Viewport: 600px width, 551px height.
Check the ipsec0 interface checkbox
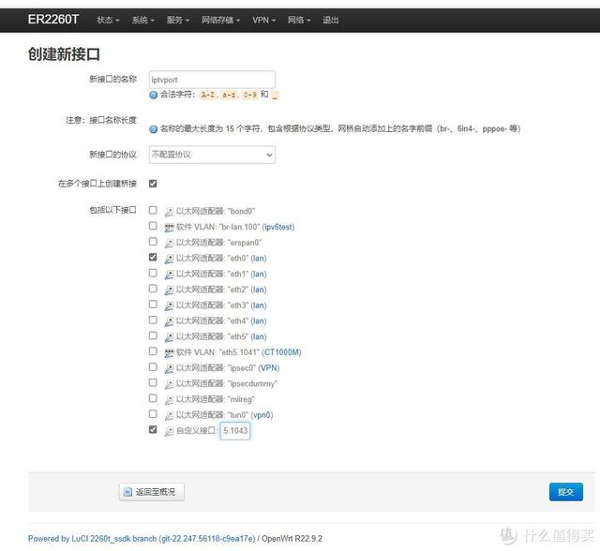tap(153, 366)
